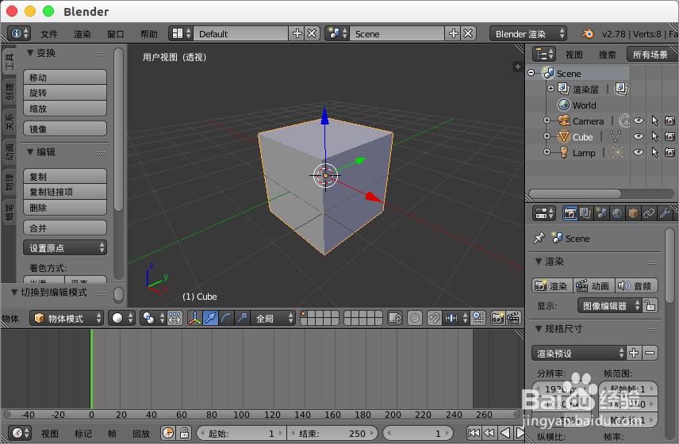Viewport: 679px width, 444px height.
Task: Open the Blender 渲染 engine dropdown
Action: [x=527, y=33]
